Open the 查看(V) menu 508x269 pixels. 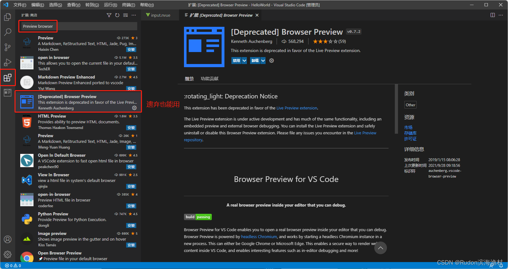pos(74,5)
